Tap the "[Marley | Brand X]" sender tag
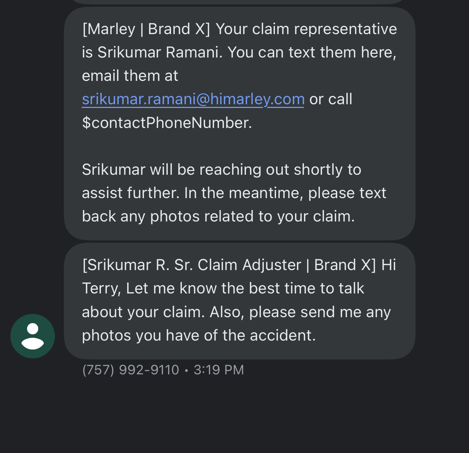The height and width of the screenshot is (453, 469). pyautogui.click(x=146, y=29)
